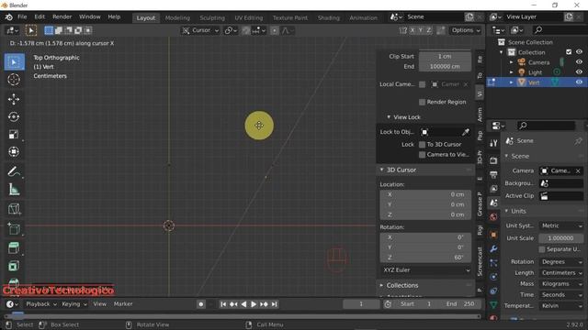
Task: Open the Edit menu
Action: [x=40, y=16]
